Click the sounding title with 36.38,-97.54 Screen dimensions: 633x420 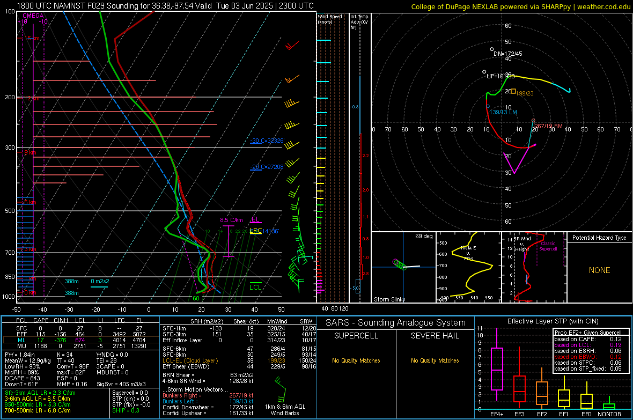click(165, 6)
